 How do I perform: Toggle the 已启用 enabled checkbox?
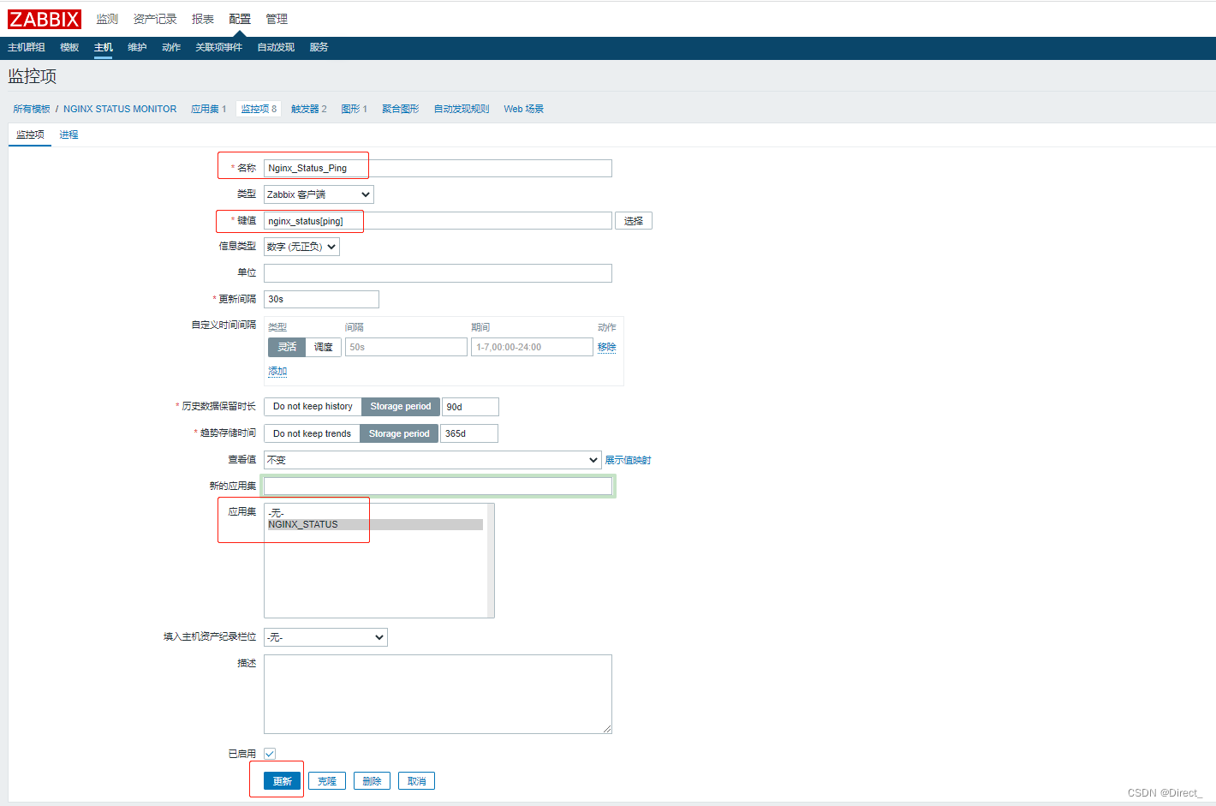pyautogui.click(x=270, y=754)
